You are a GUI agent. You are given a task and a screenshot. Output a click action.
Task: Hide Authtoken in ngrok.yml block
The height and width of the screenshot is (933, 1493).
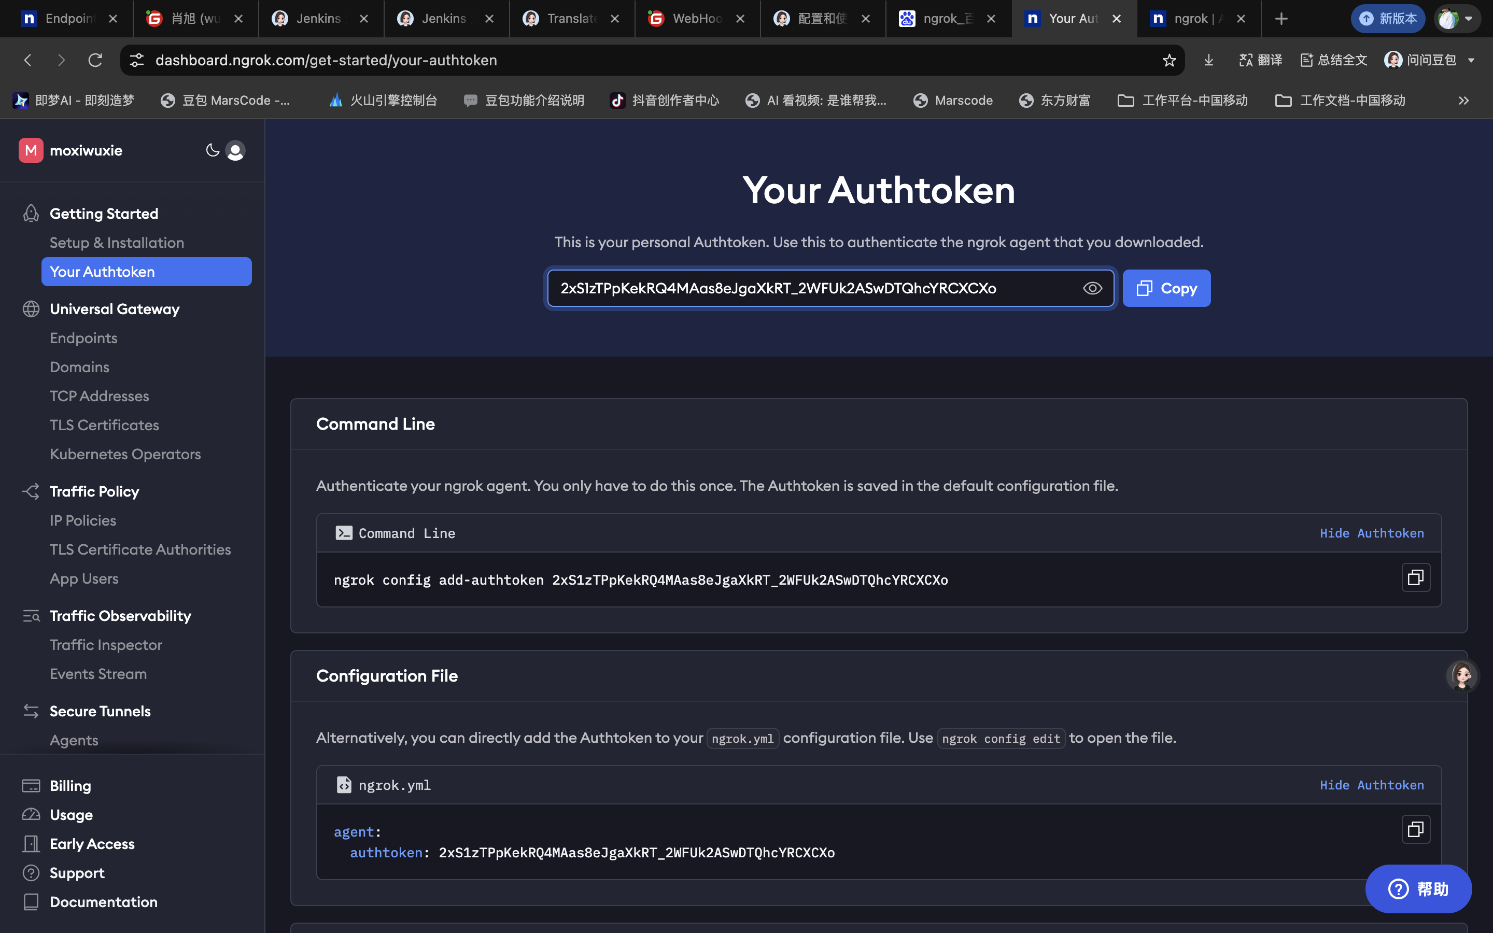[x=1372, y=785]
